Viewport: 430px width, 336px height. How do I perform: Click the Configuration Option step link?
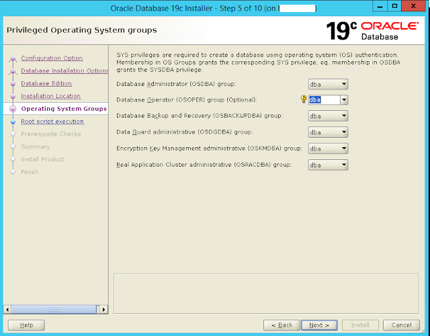(52, 58)
